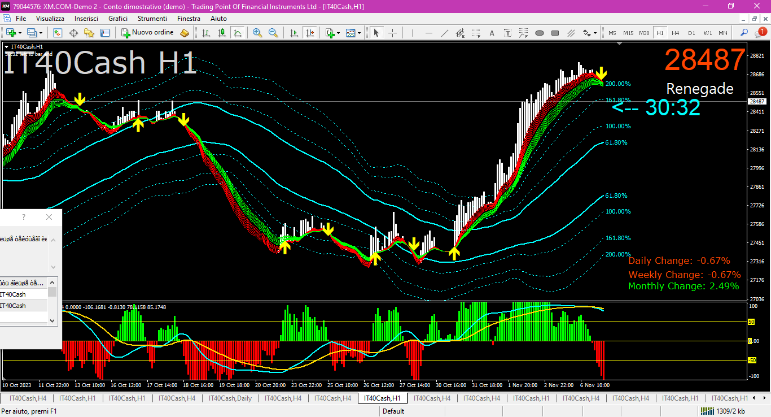
Task: Select the ellipse drawing tool
Action: pyautogui.click(x=540, y=33)
